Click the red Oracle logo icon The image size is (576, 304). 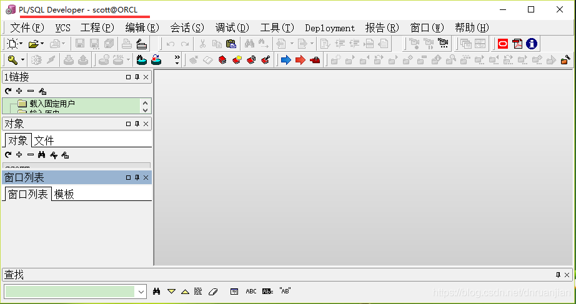[503, 44]
